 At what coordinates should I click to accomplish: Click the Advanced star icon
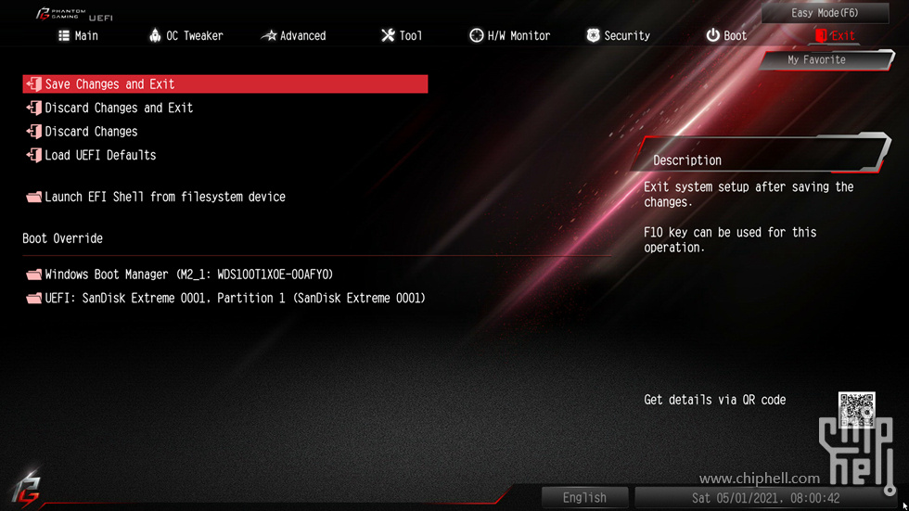pos(269,36)
